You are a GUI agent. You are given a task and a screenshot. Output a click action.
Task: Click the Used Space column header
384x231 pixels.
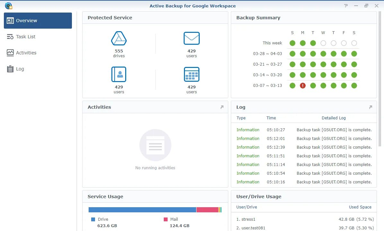click(360, 207)
